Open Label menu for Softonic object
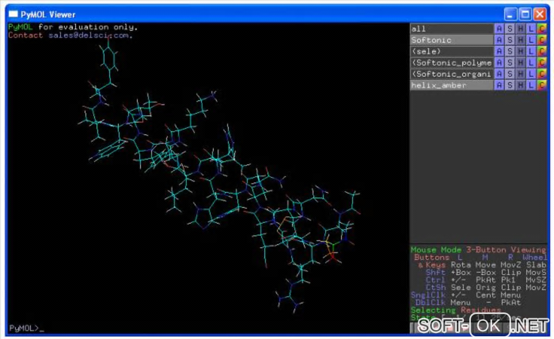 (531, 40)
